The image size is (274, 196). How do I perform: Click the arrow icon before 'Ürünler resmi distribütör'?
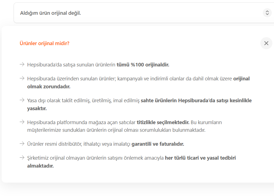22,144
